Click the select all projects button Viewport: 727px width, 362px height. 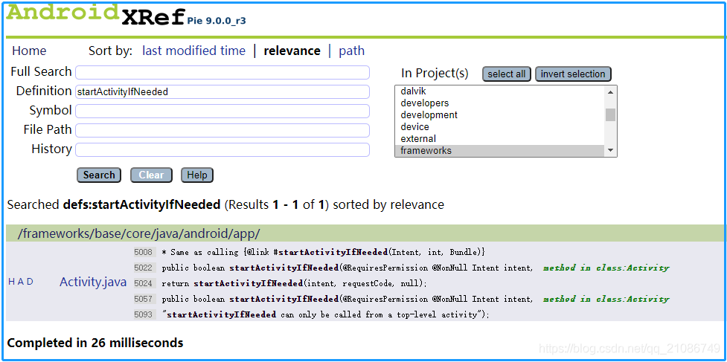click(x=506, y=74)
